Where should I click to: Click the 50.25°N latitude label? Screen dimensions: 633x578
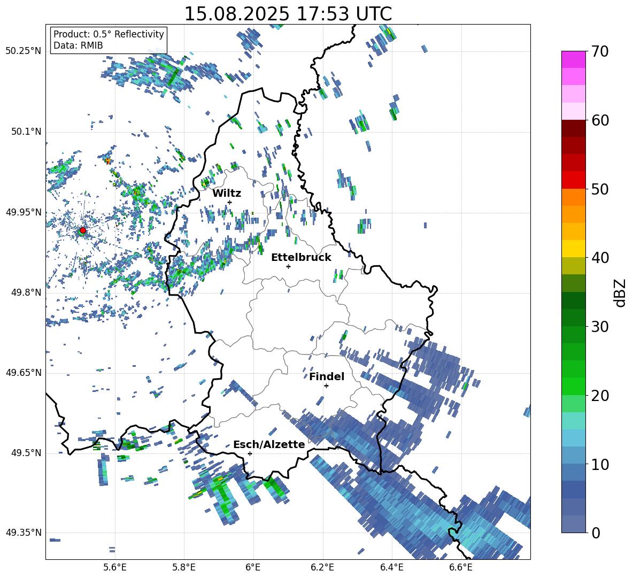pos(24,51)
